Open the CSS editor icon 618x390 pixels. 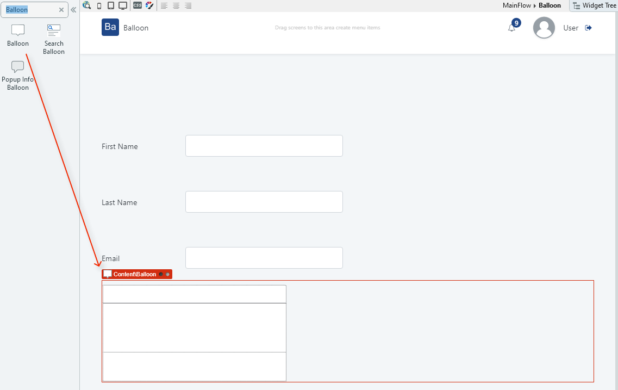tap(137, 5)
